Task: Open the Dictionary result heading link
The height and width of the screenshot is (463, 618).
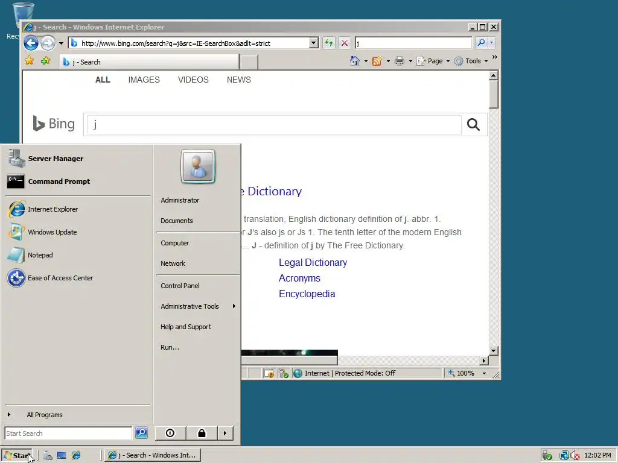Action: click(x=271, y=191)
